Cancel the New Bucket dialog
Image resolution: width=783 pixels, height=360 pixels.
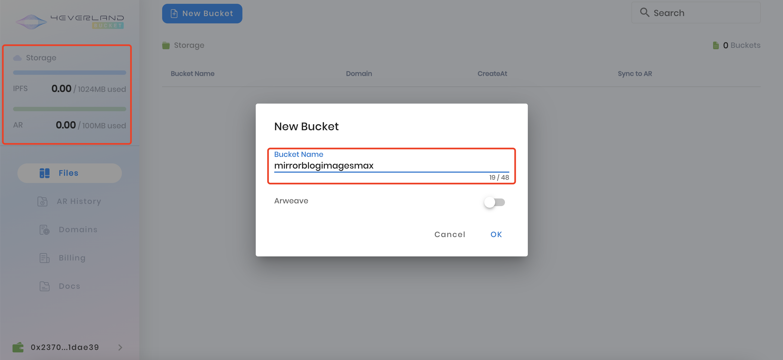click(x=450, y=235)
